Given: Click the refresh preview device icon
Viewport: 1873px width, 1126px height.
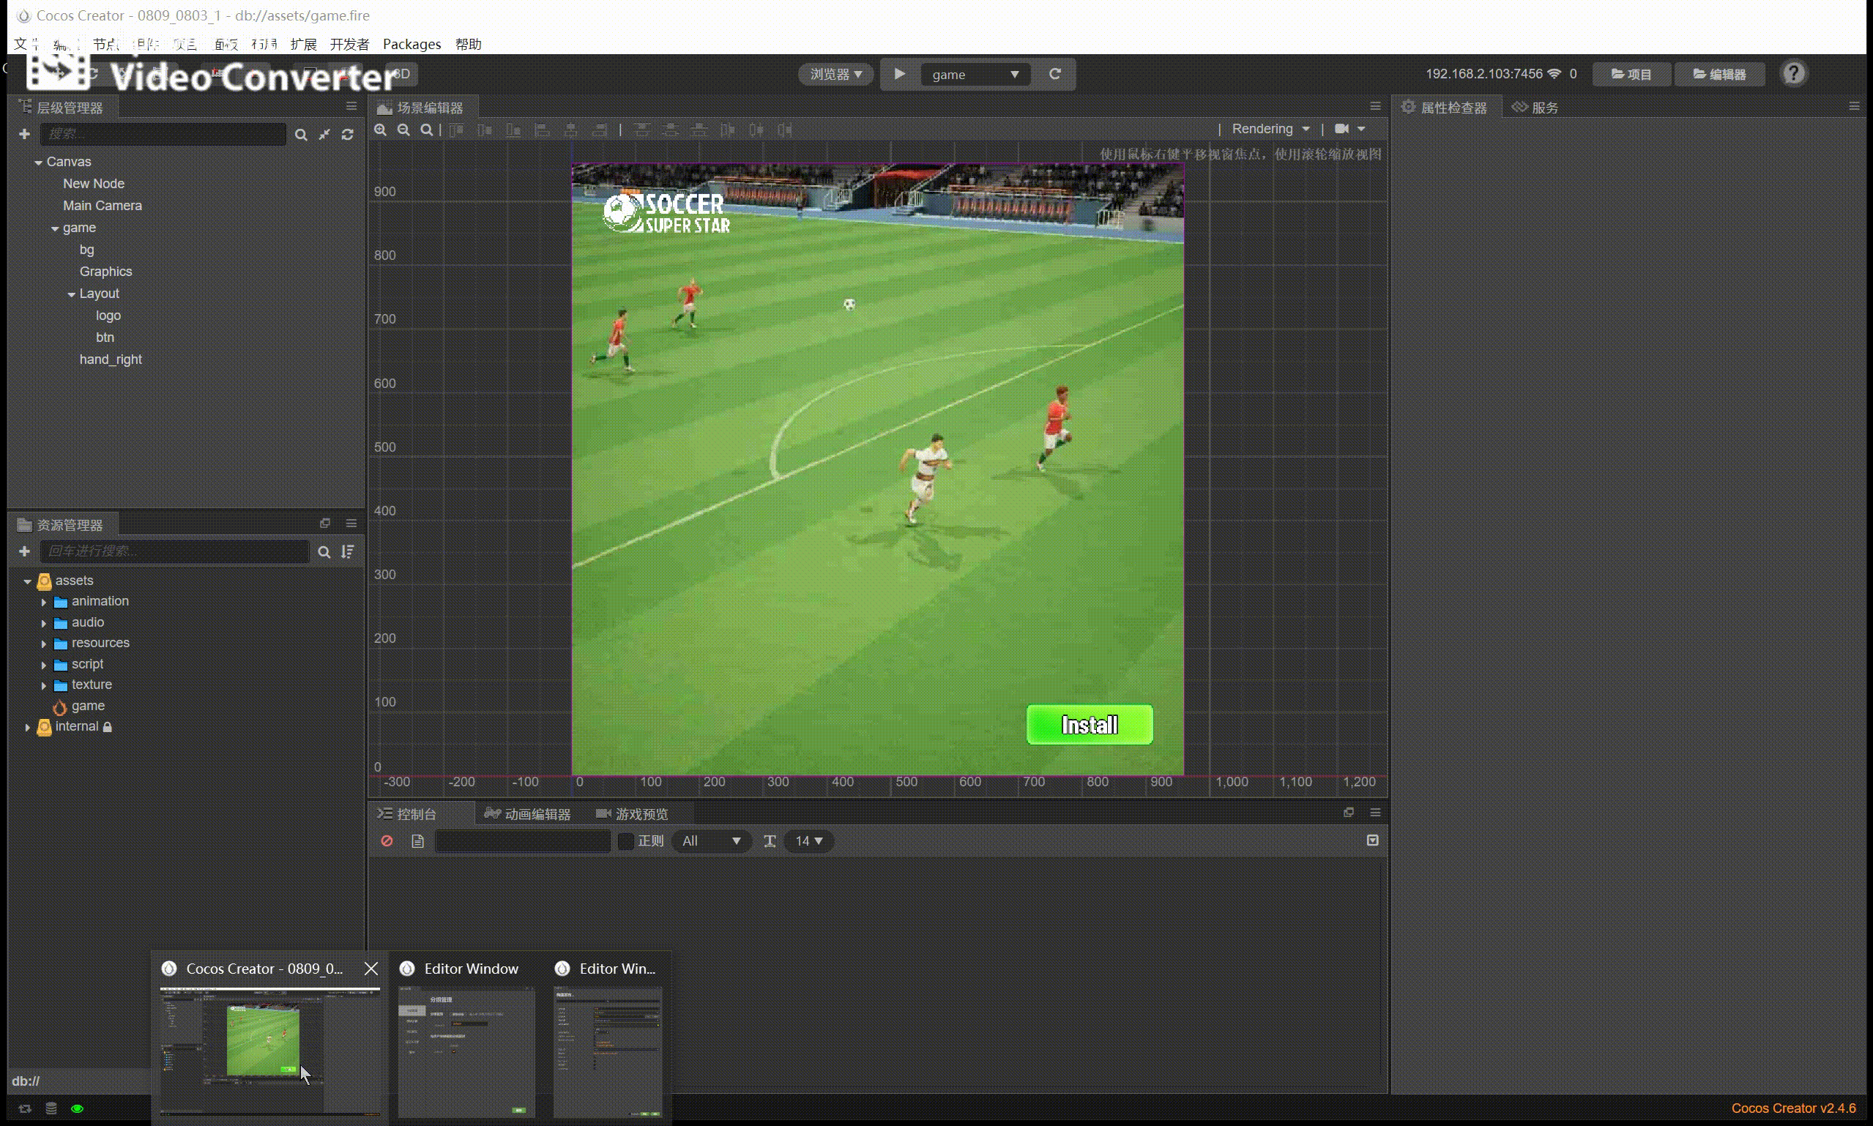Looking at the screenshot, I should pos(1054,75).
